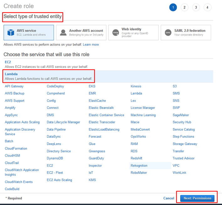222x205 pixels.
Task: Select Step Functions service
Action: (x=183, y=137)
